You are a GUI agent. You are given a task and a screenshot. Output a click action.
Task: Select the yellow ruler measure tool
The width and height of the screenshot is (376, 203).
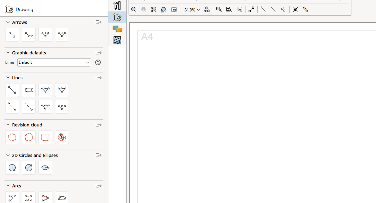(x=306, y=10)
